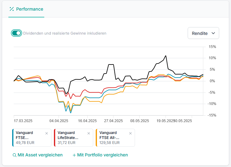Remove the Vanguard FTSE 49,78 EUR comparison
Image resolution: width=231 pixels, height=167 pixels.
click(46, 133)
